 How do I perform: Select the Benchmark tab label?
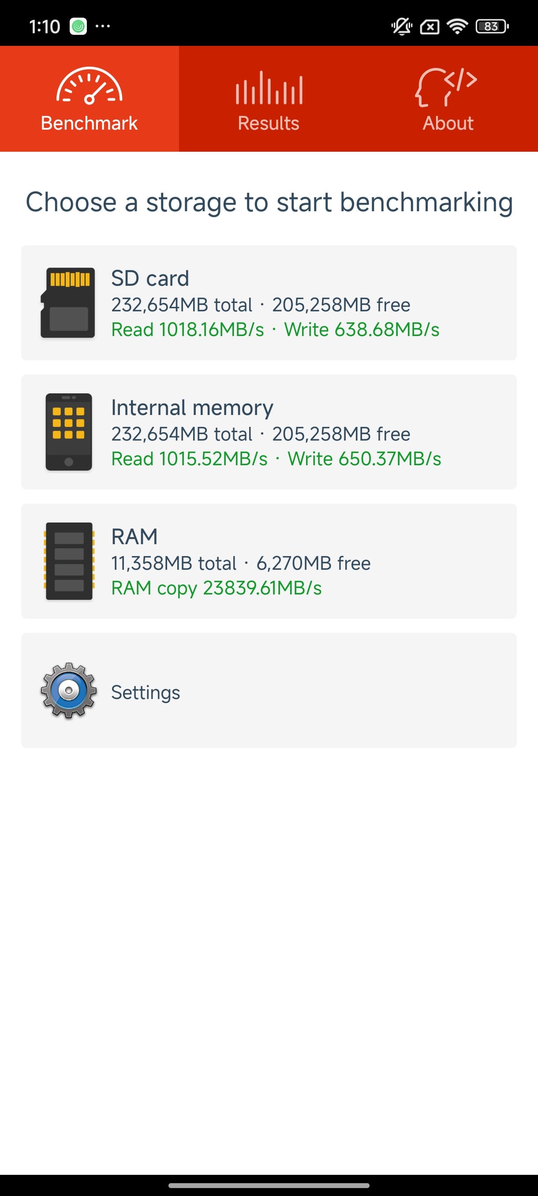pos(89,123)
